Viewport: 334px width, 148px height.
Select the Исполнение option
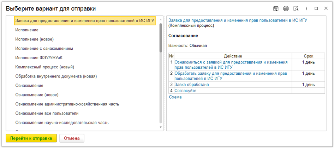coord(27,30)
